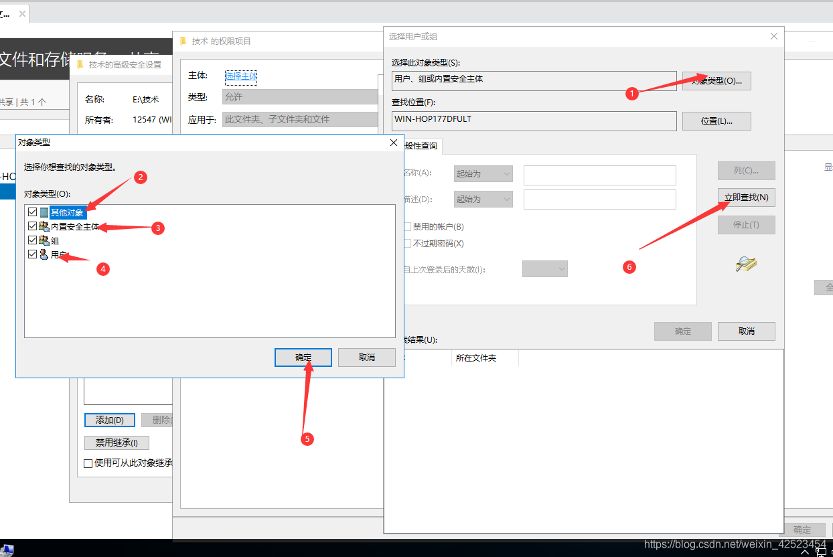Click the 立即查找(N) button
The height and width of the screenshot is (557, 833).
coord(746,197)
